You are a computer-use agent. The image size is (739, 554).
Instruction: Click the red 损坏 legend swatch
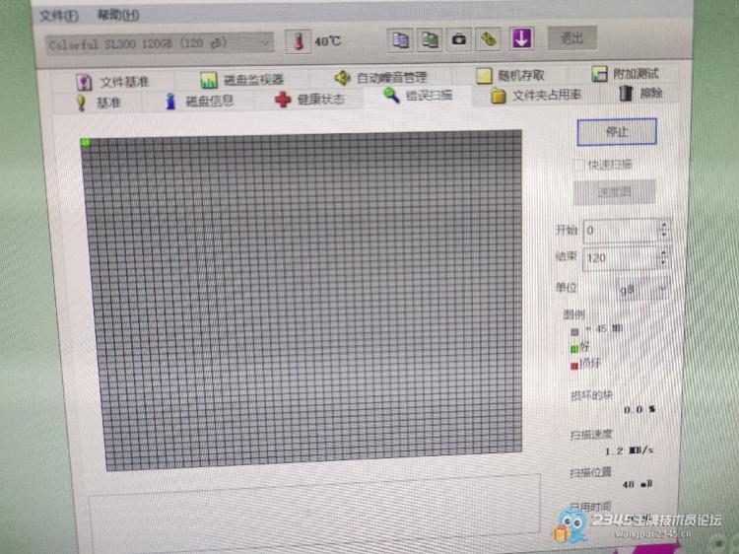point(574,366)
